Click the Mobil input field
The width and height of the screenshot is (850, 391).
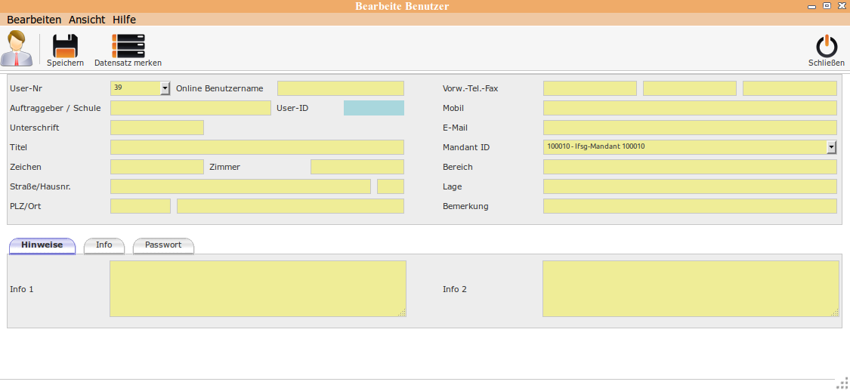point(689,108)
